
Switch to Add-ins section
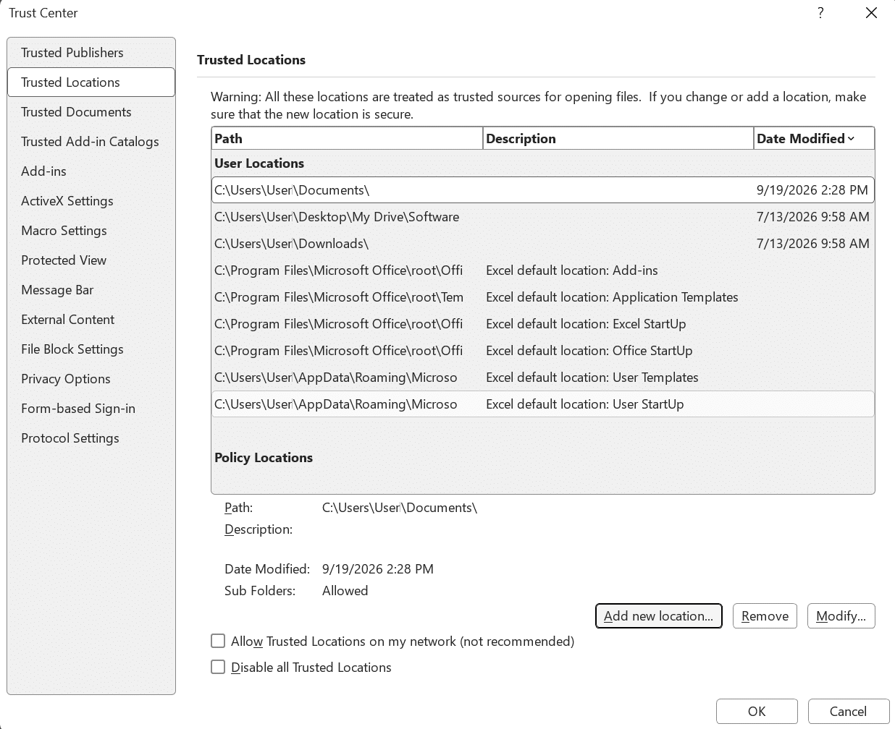point(91,171)
